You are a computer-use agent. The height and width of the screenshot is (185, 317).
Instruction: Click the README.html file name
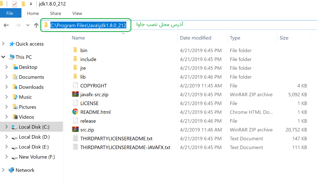pyautogui.click(x=95, y=112)
